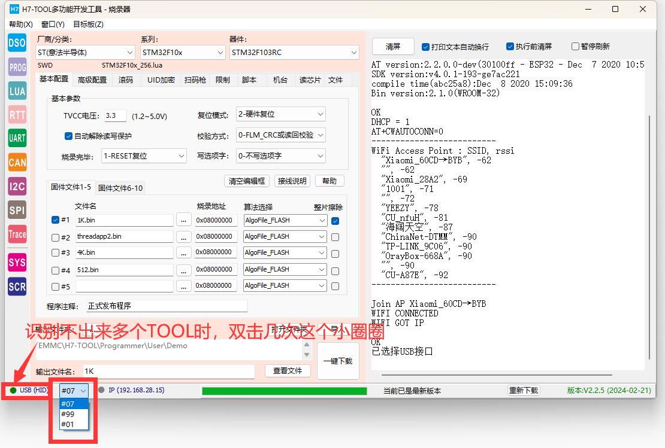The width and height of the screenshot is (665, 448).
Task: Click the 接线说明 button
Action: 292,181
